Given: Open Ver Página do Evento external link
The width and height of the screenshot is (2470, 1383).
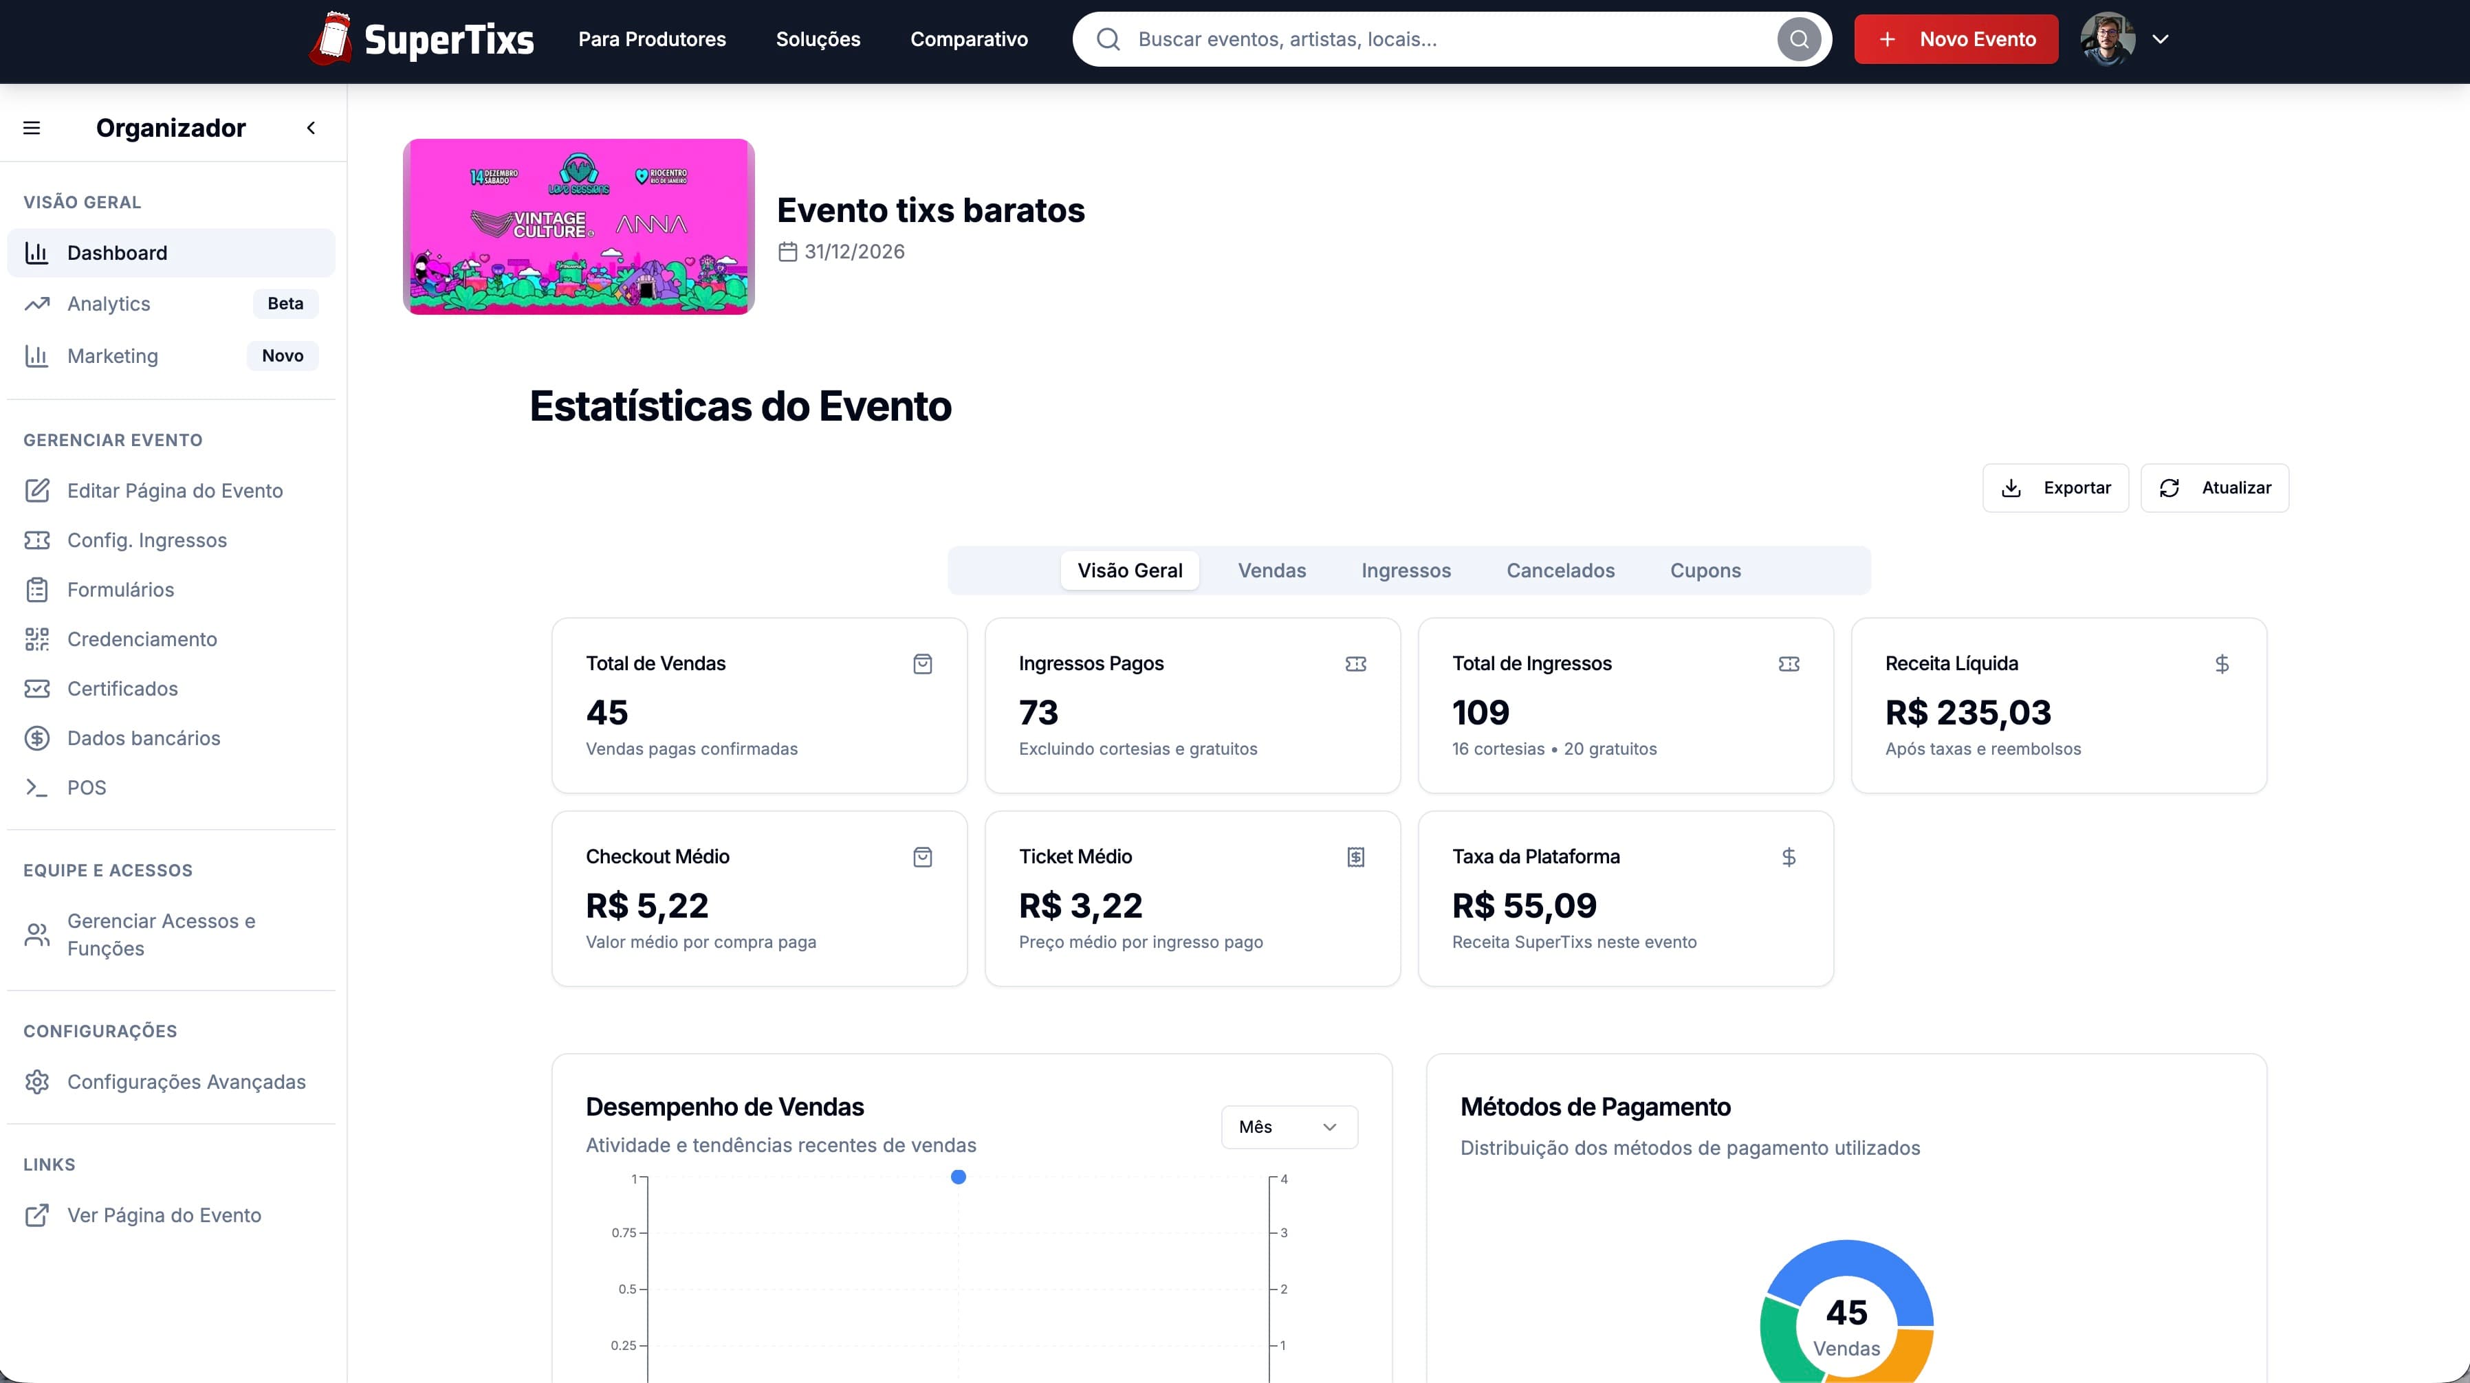Looking at the screenshot, I should (171, 1215).
